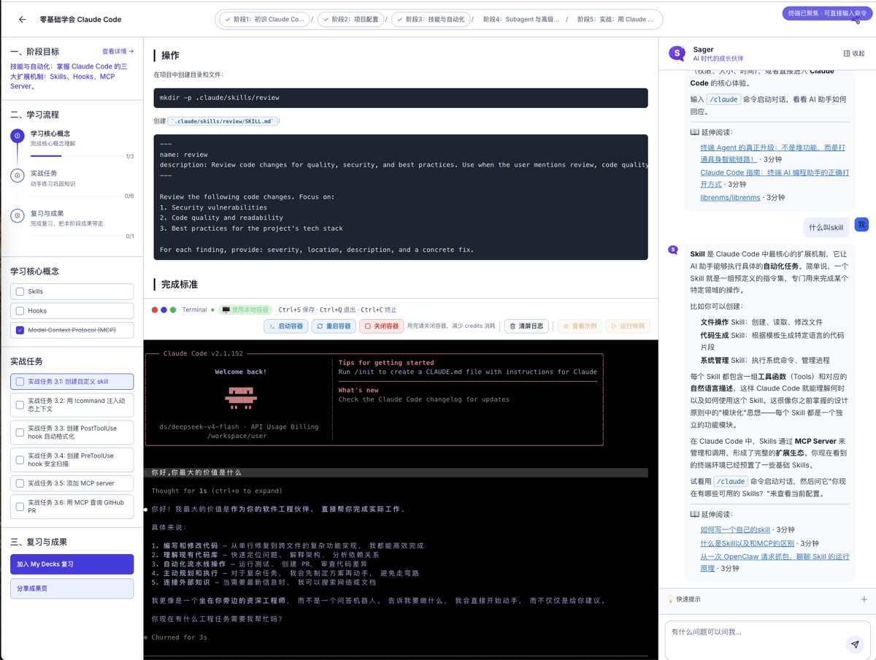Clear terminal log with 清屏日志
This screenshot has width=876, height=660.
526,326
